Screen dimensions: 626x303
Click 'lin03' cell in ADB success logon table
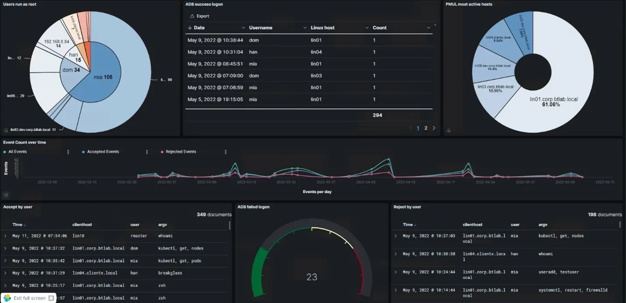click(x=316, y=76)
